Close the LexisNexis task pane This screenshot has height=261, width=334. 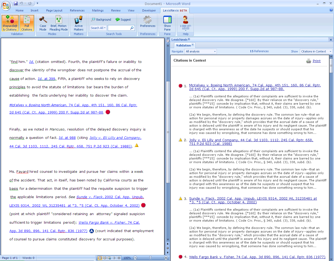point(331,40)
